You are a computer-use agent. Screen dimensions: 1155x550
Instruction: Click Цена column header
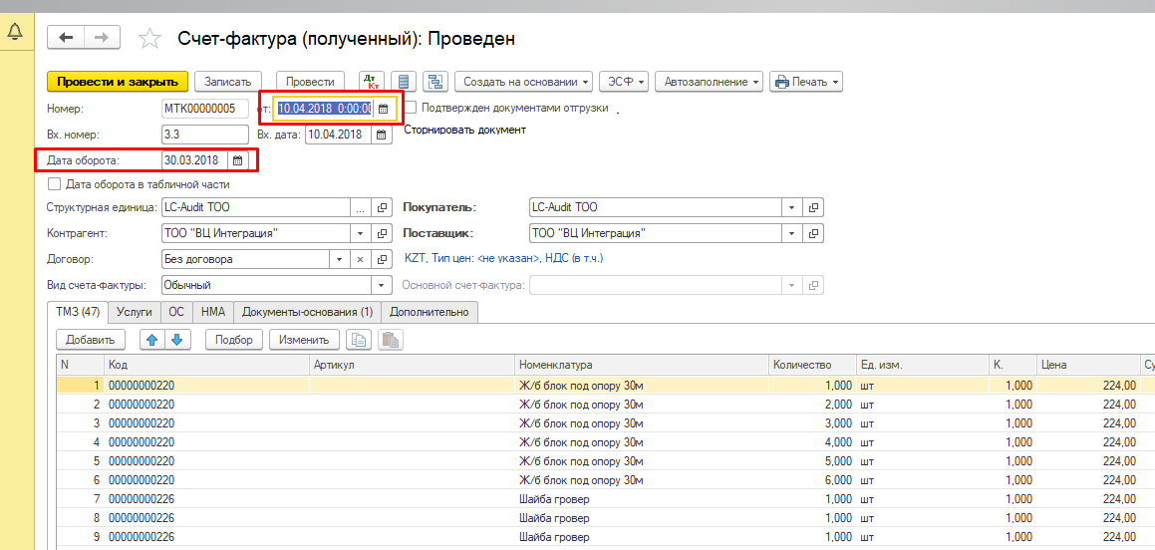[1087, 365]
